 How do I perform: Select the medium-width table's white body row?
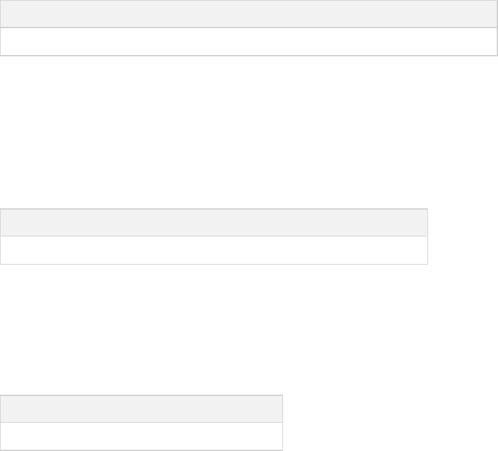[214, 250]
